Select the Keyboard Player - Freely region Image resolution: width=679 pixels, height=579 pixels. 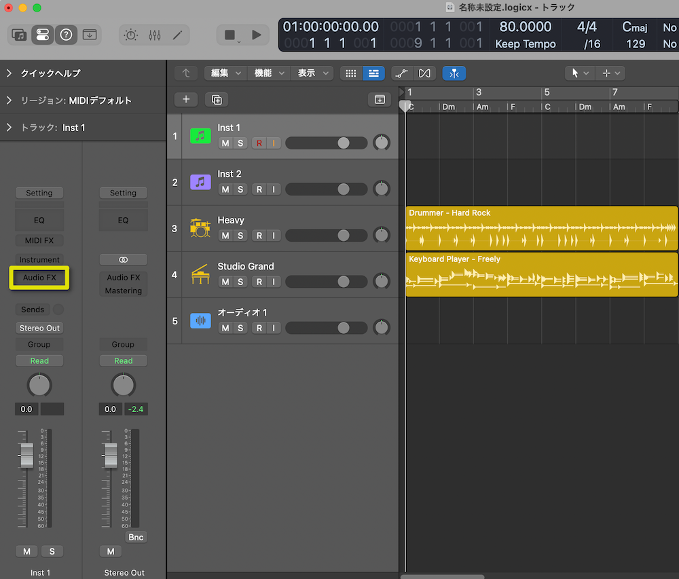tap(542, 275)
